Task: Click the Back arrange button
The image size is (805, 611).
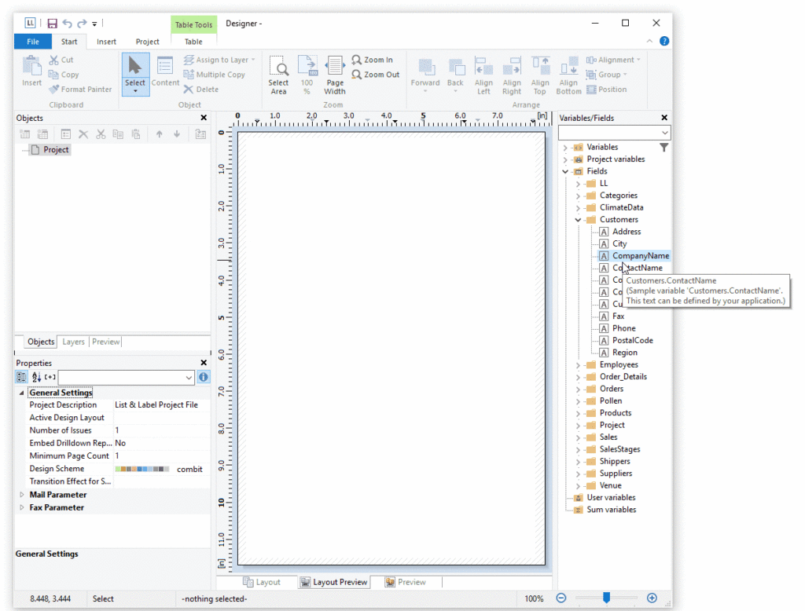Action: click(x=455, y=75)
